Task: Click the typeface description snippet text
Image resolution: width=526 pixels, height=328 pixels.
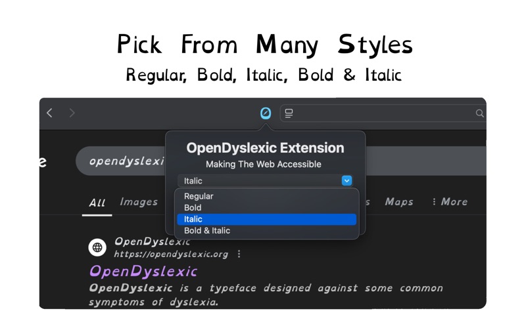Action: [266, 295]
